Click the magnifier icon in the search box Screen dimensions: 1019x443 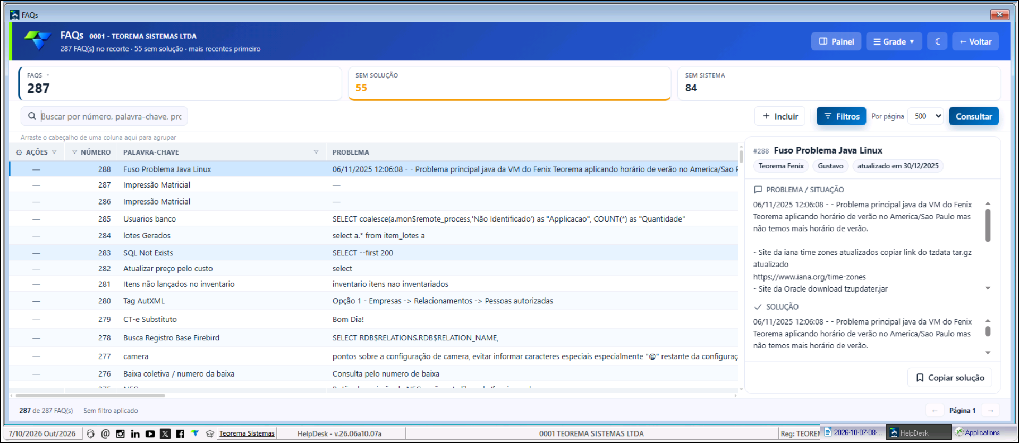pyautogui.click(x=32, y=116)
